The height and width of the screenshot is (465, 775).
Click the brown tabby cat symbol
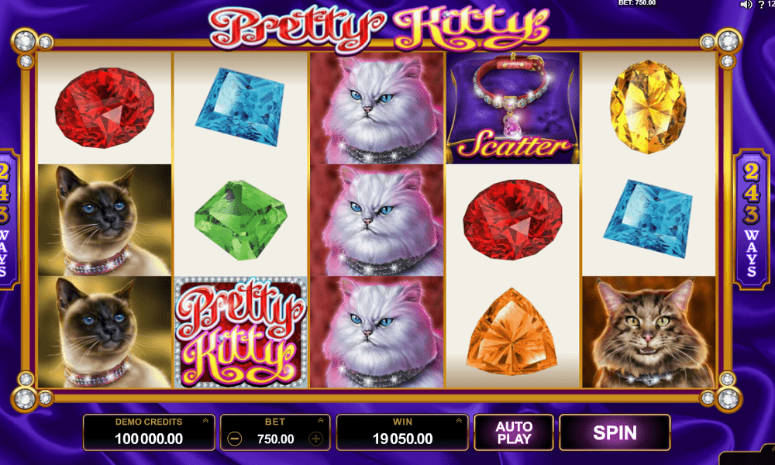click(649, 332)
